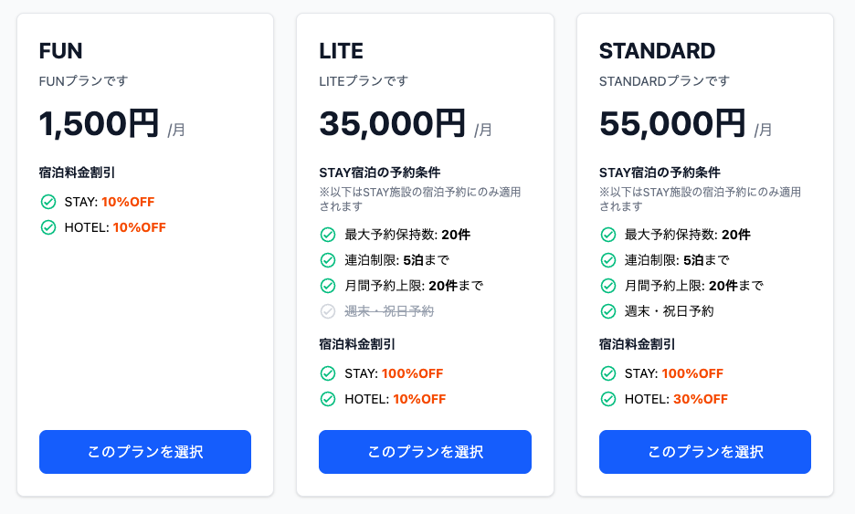Click LITE check icon for 月間予約上限
Image resolution: width=855 pixels, height=514 pixels.
(328, 286)
